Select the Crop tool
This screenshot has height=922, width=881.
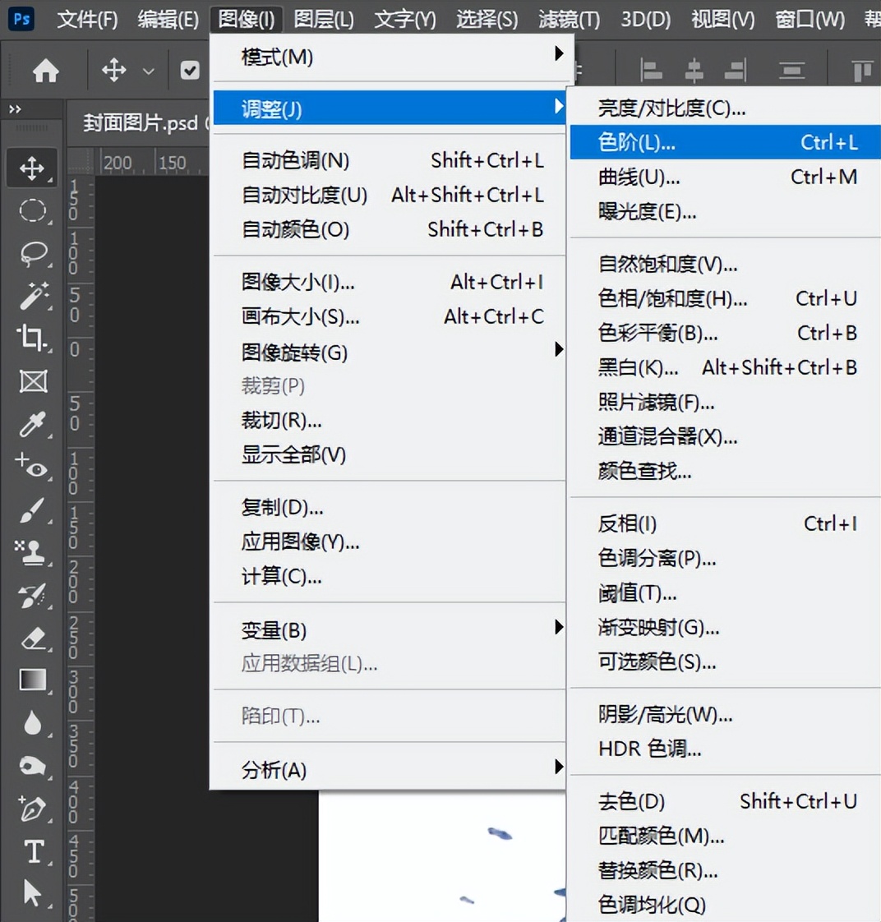coord(32,338)
